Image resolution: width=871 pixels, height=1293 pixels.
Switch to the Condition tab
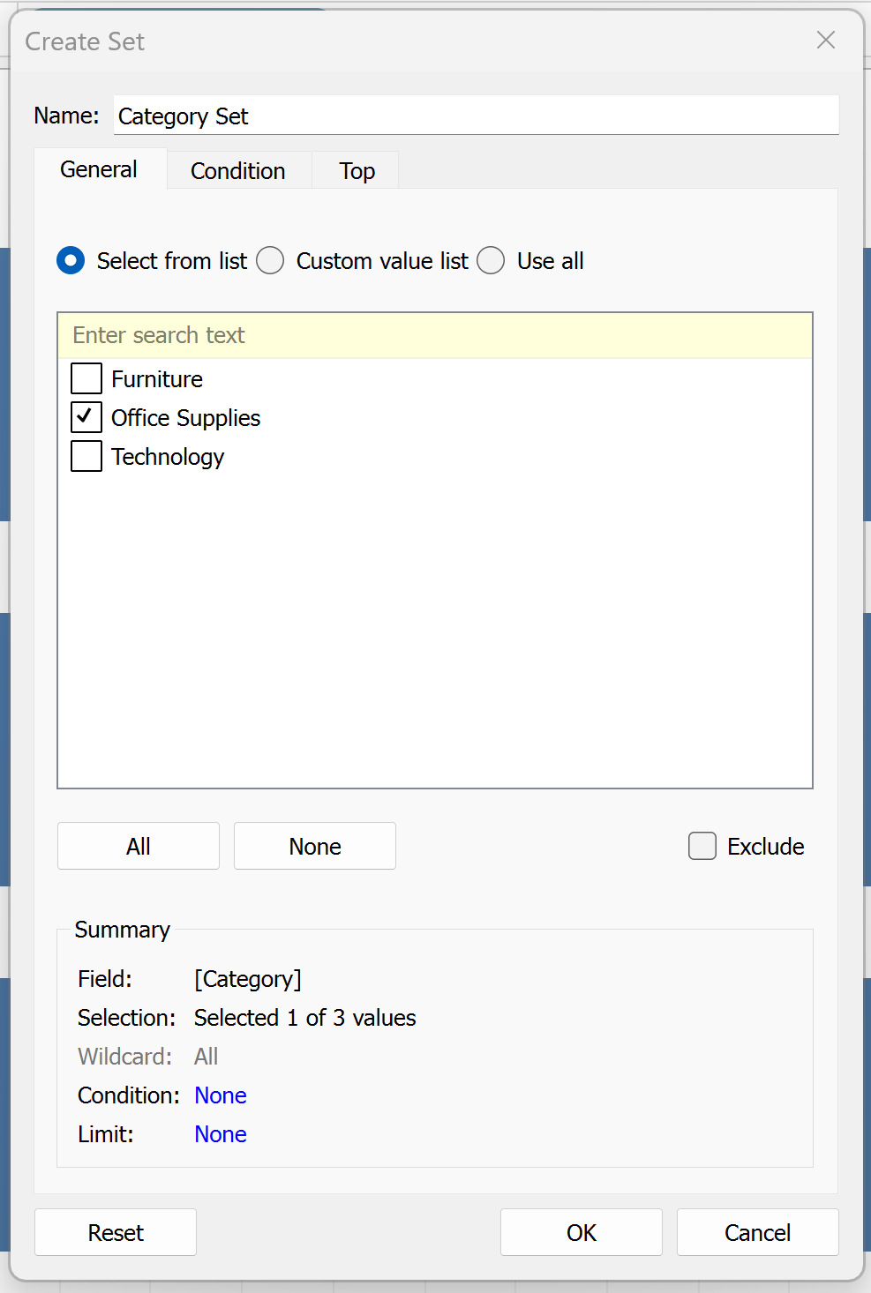pyautogui.click(x=238, y=171)
